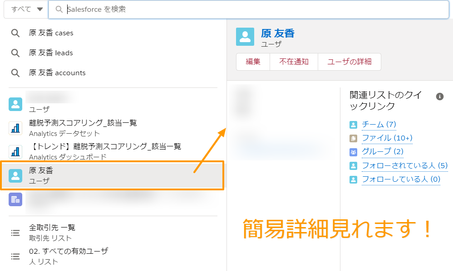This screenshot has width=453, height=271.
Task: Open the フォローされている人 (5) quick link
Action: [x=404, y=166]
